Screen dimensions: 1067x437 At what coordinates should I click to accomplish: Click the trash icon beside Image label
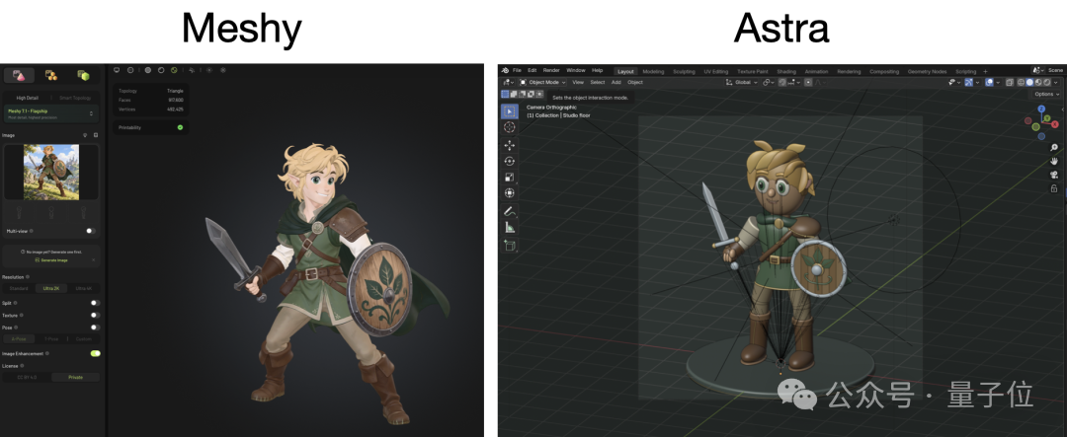(96, 135)
